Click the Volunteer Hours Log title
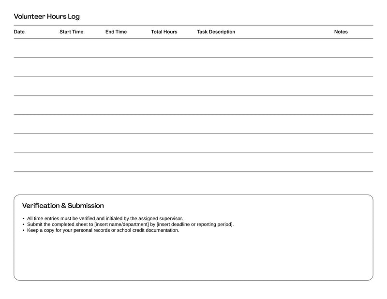Screen dimensions: 387x299 (x=47, y=16)
